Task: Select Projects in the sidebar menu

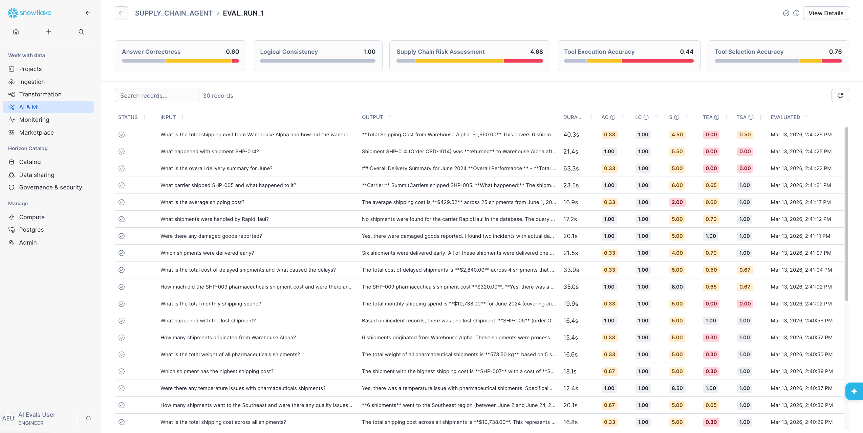Action: coord(30,69)
